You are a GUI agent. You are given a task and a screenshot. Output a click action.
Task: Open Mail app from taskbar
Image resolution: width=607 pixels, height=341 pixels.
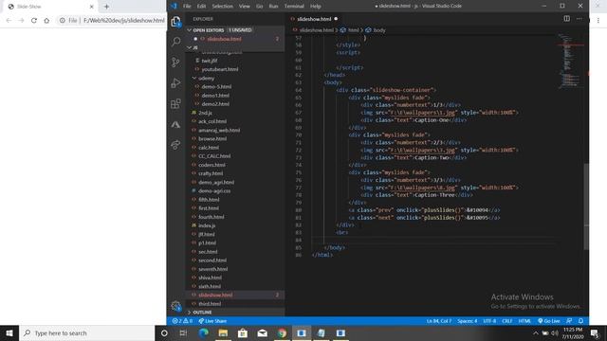coord(262,332)
